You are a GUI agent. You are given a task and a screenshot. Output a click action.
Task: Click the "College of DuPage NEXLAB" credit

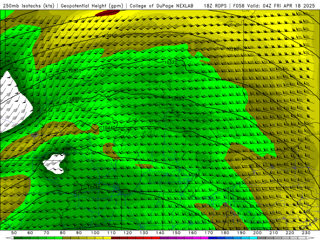coord(162,6)
